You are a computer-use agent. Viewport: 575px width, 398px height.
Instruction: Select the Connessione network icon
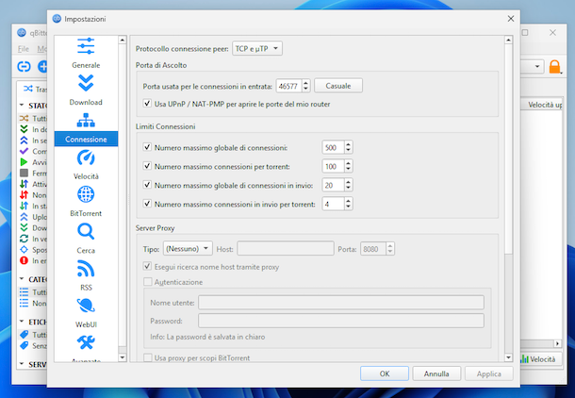pyautogui.click(x=86, y=120)
